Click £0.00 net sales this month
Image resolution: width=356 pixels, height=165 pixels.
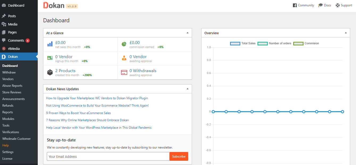(x=60, y=43)
